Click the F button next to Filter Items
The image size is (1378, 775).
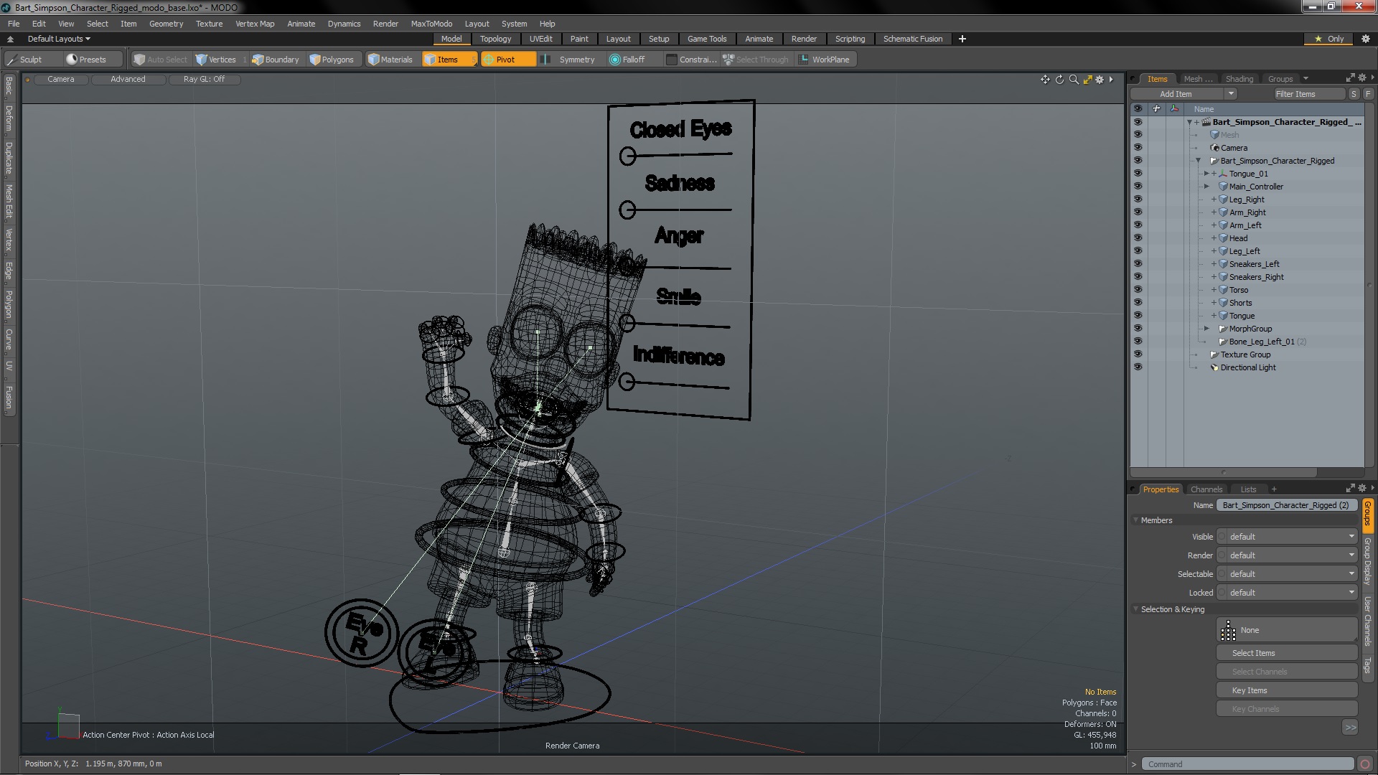1368,94
